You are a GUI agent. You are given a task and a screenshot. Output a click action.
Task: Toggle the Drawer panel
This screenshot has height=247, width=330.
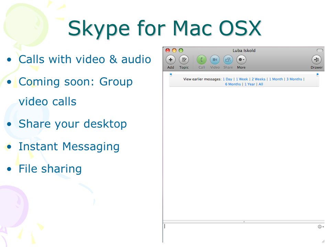317,60
